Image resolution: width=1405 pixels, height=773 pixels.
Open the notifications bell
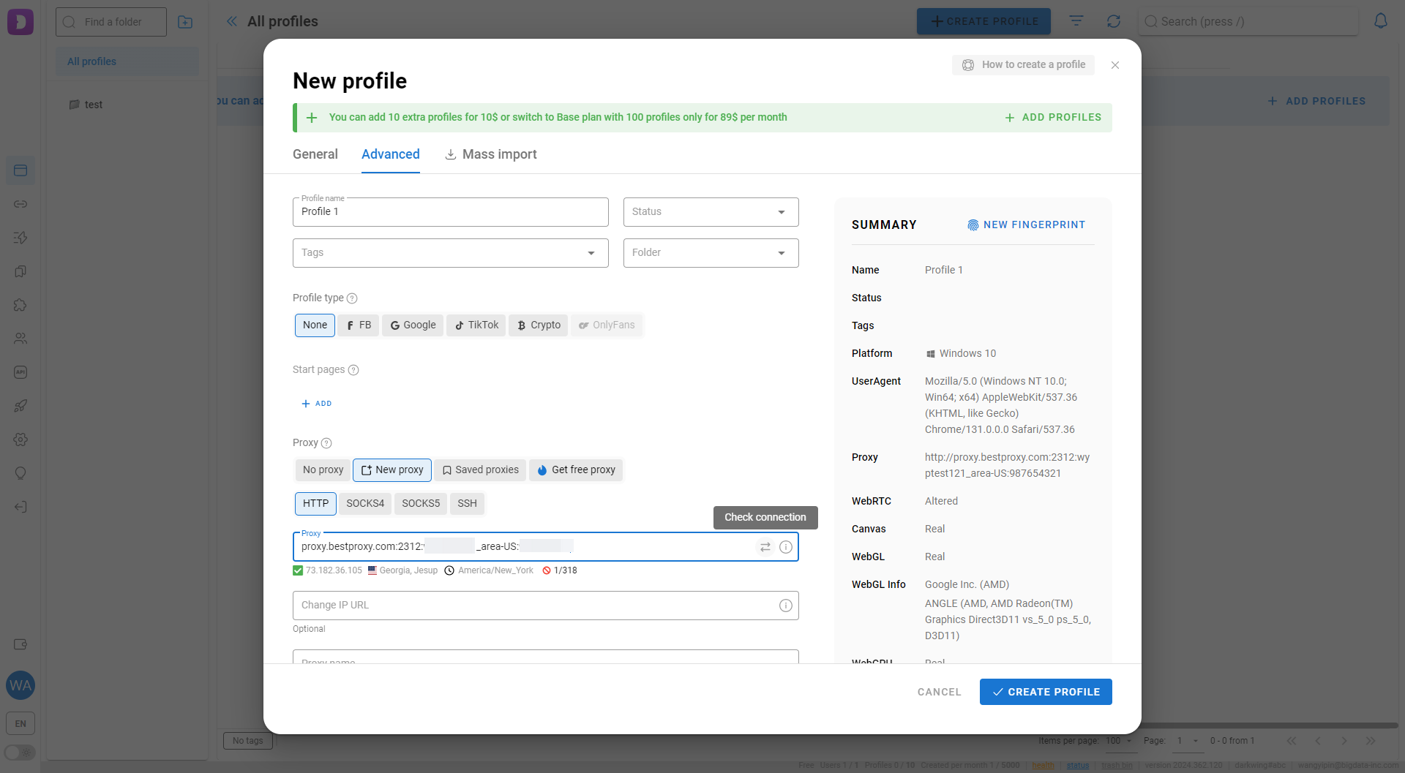click(1380, 21)
